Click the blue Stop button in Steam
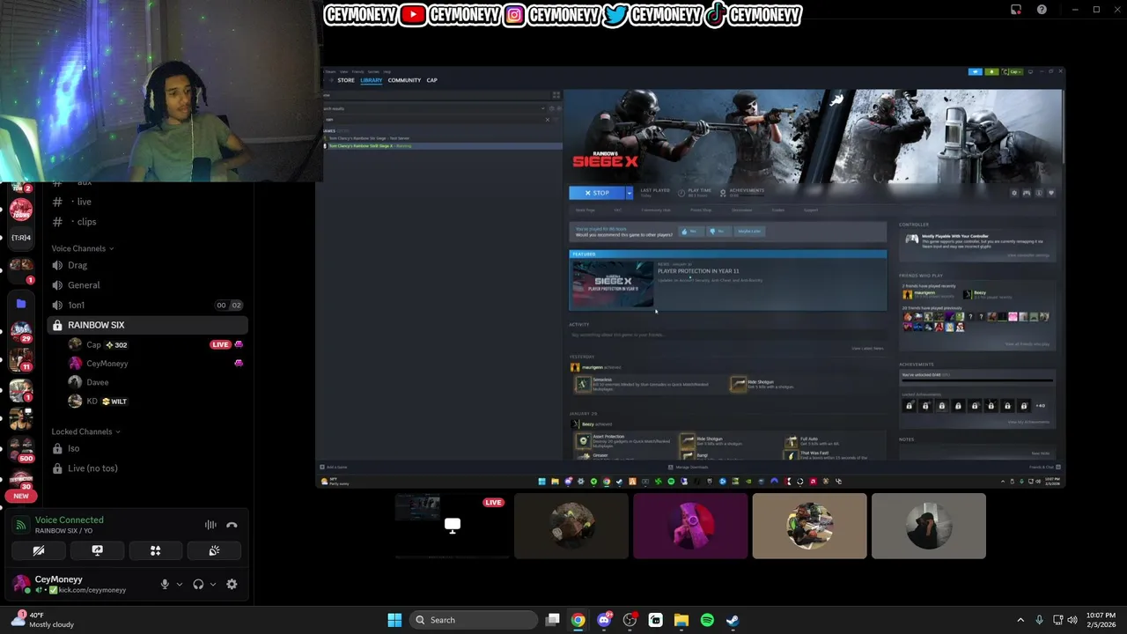The width and height of the screenshot is (1127, 634). click(x=597, y=193)
